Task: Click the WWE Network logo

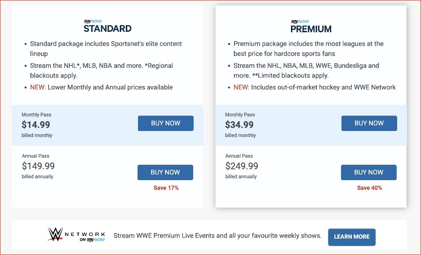Action: [x=77, y=234]
